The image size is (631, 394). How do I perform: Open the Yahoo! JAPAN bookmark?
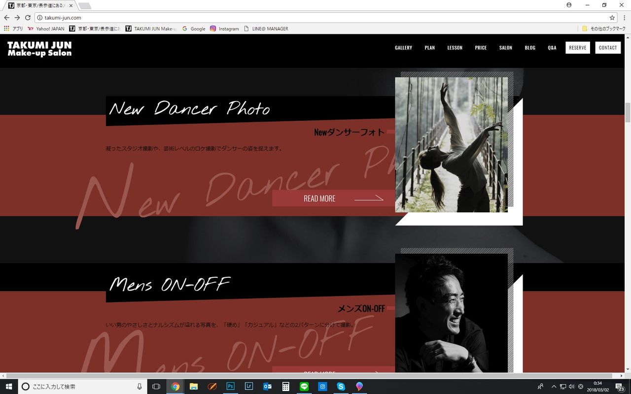pyautogui.click(x=46, y=29)
